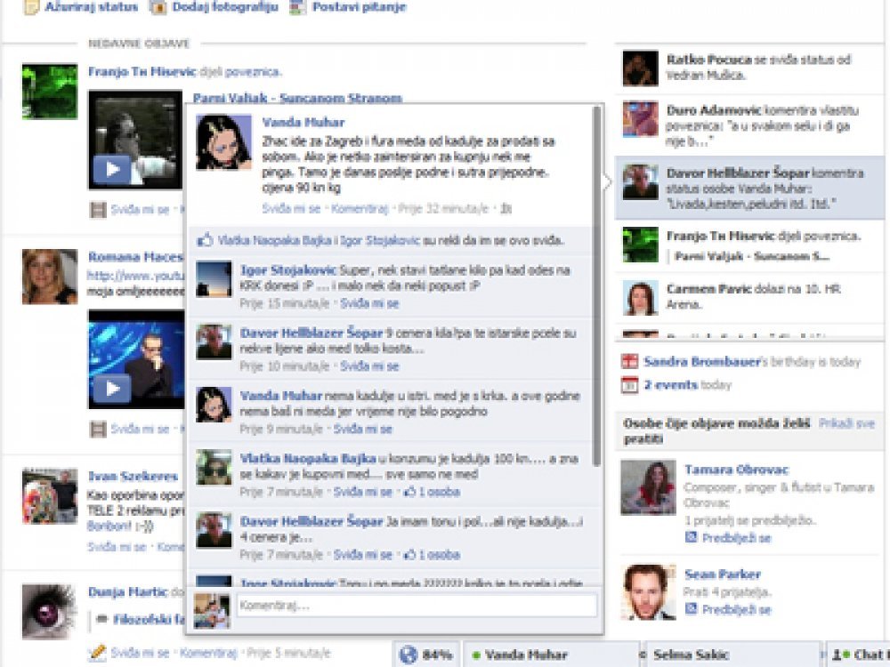Open Đuro Adamovic's ticker story
890x667 pixels.
tap(750, 125)
